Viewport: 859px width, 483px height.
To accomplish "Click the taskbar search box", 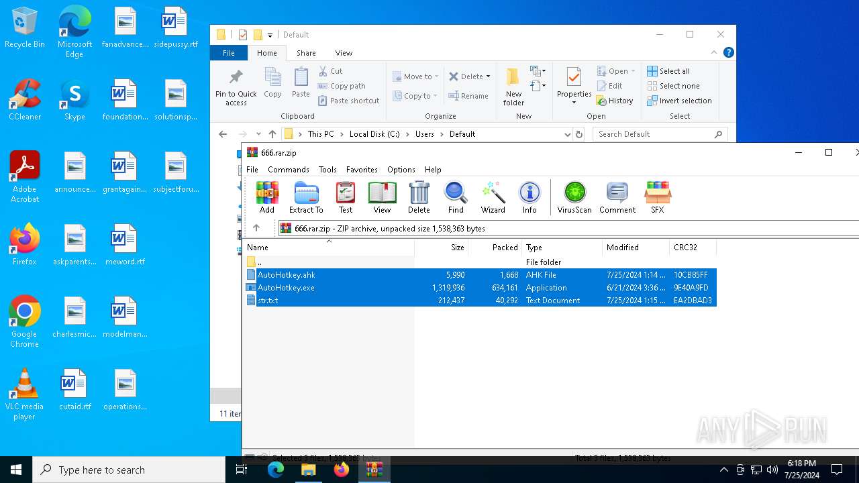I will tap(129, 470).
